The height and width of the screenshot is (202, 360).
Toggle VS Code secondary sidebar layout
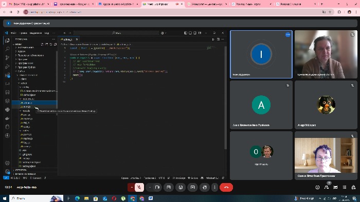pos(195,33)
